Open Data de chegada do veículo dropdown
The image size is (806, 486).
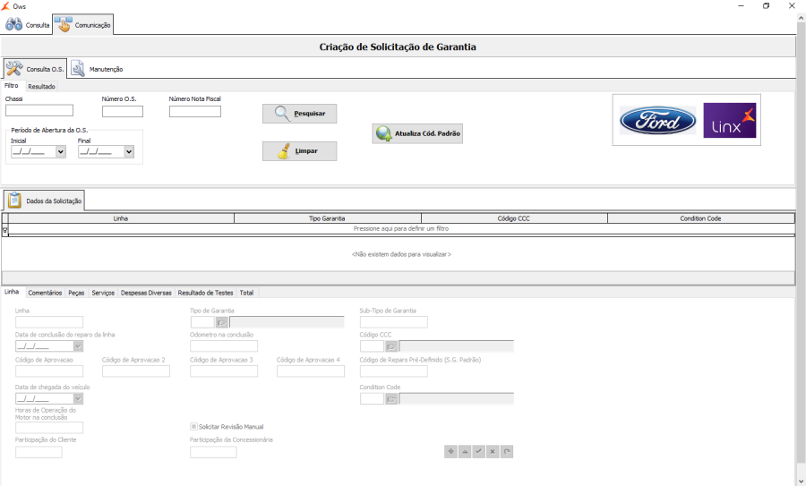click(x=78, y=398)
